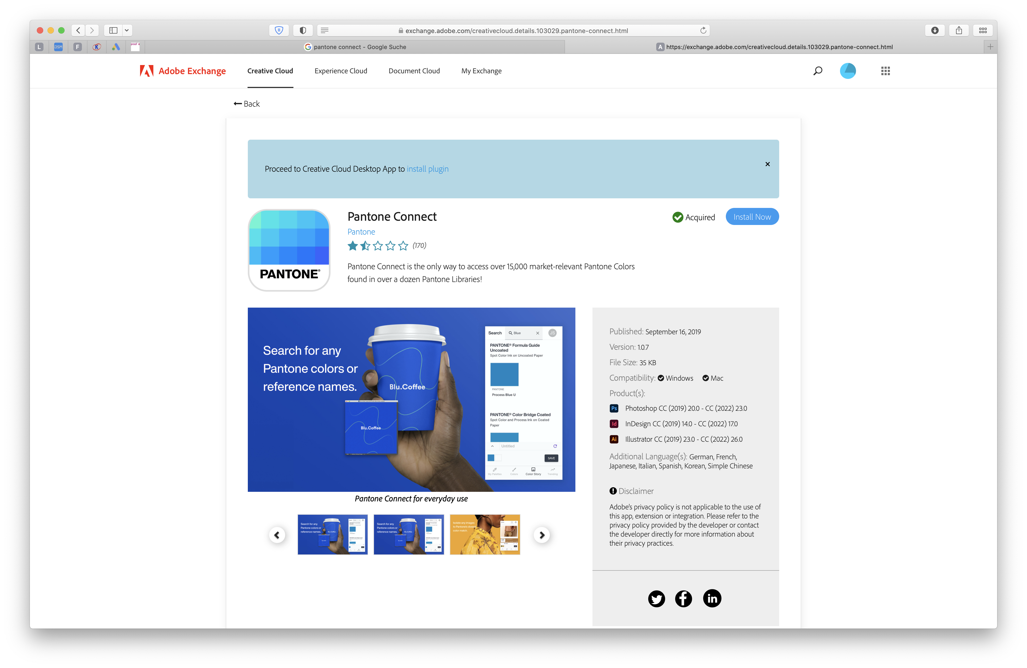Click the version value '1.0.7'
The height and width of the screenshot is (668, 1027).
pos(643,347)
